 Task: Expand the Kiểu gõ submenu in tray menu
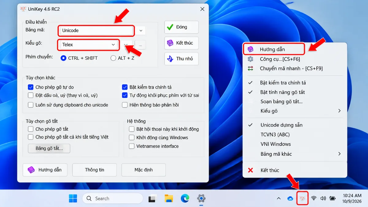pyautogui.click(x=295, y=111)
